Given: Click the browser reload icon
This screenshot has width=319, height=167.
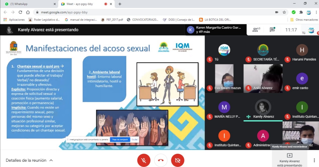Looking at the screenshot, I should (x=20, y=12).
